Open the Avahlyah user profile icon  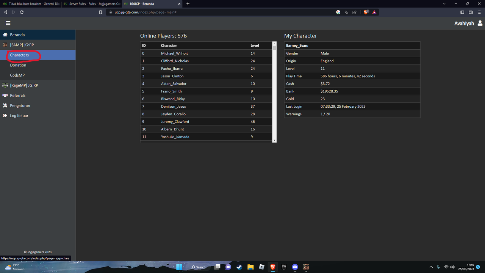point(480,23)
